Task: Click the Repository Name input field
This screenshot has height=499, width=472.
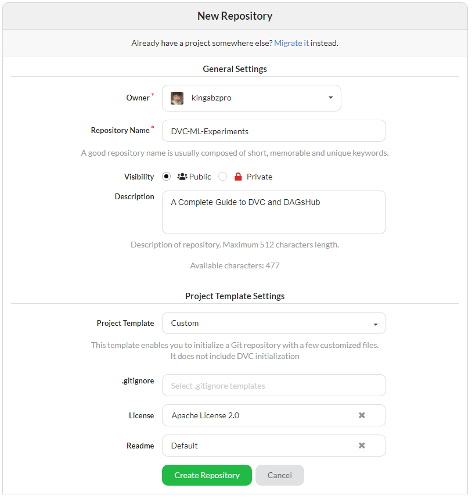Action: tap(273, 131)
